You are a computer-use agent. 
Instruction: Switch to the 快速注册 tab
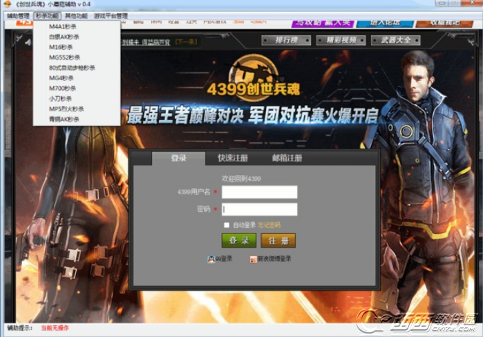point(233,158)
